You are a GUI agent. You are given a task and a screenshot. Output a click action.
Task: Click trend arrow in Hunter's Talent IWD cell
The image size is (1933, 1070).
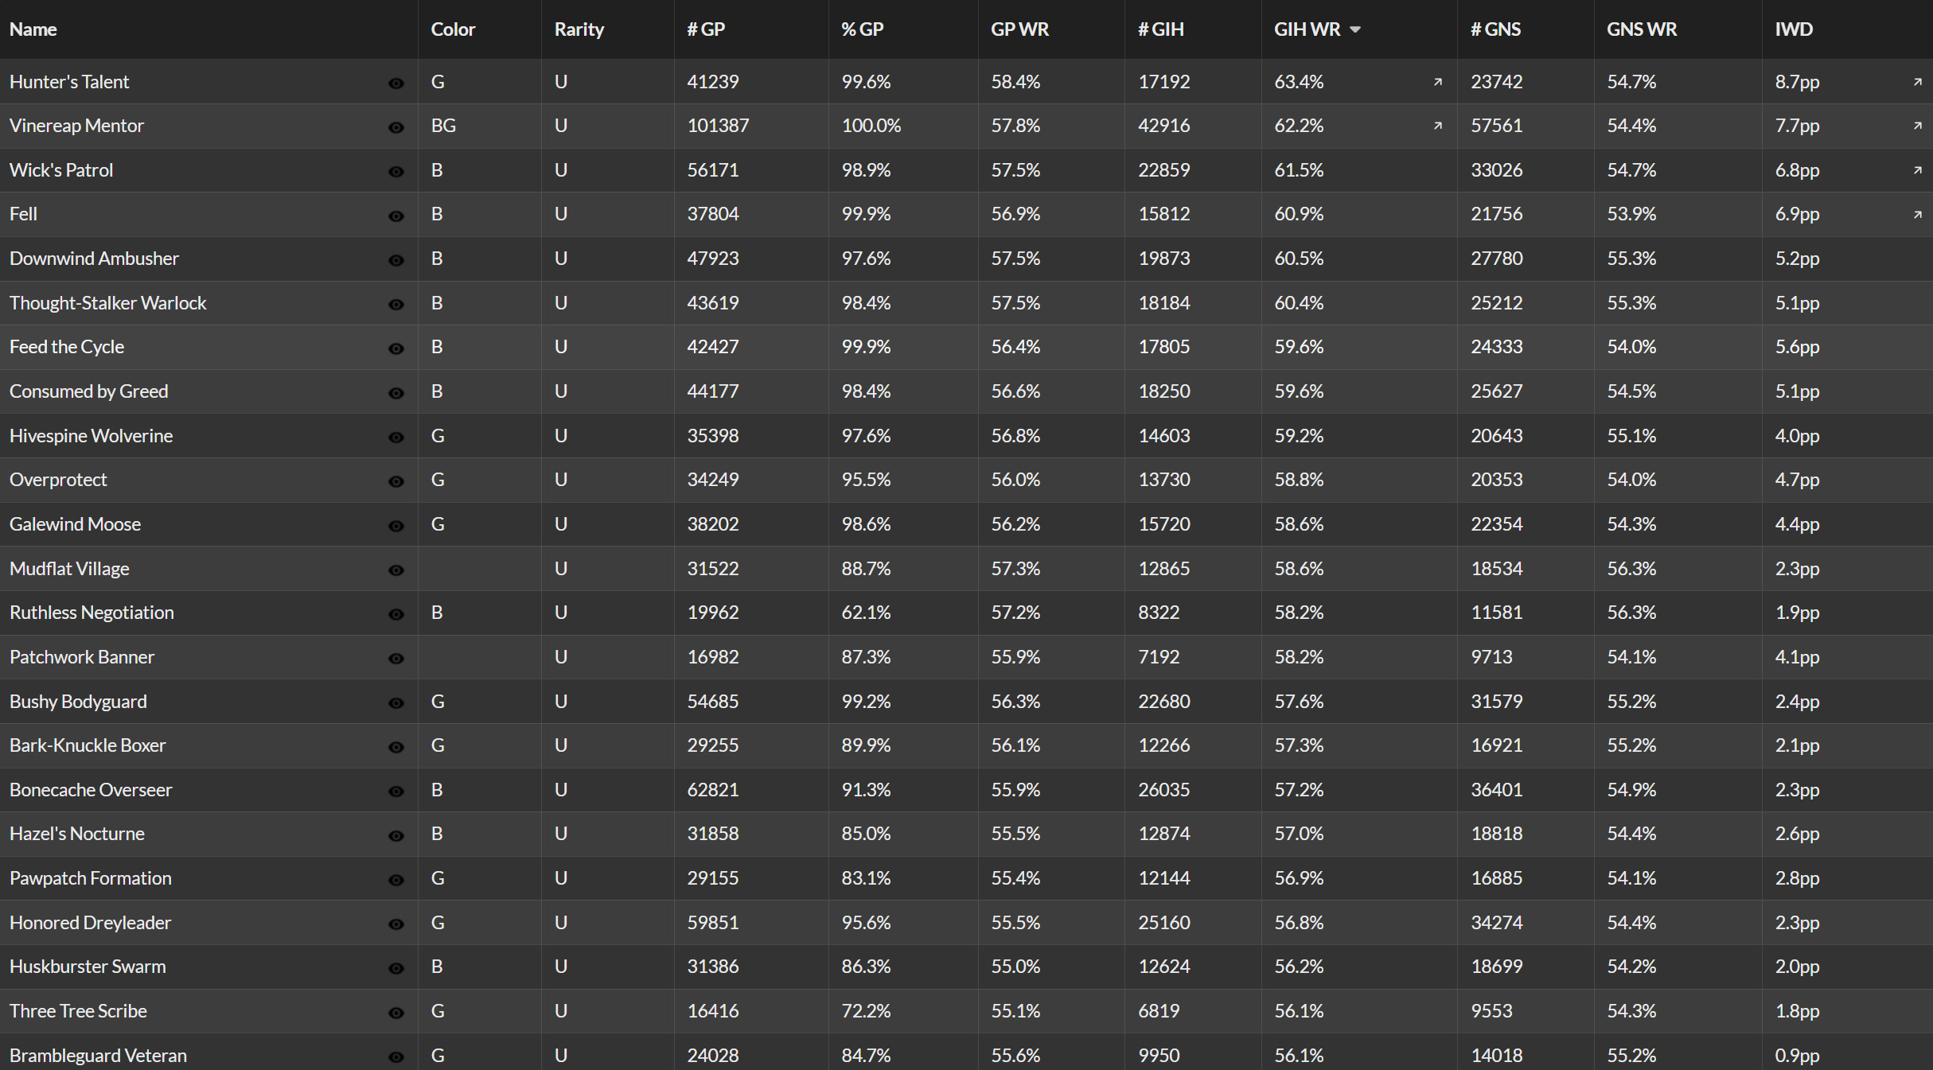1917,82
